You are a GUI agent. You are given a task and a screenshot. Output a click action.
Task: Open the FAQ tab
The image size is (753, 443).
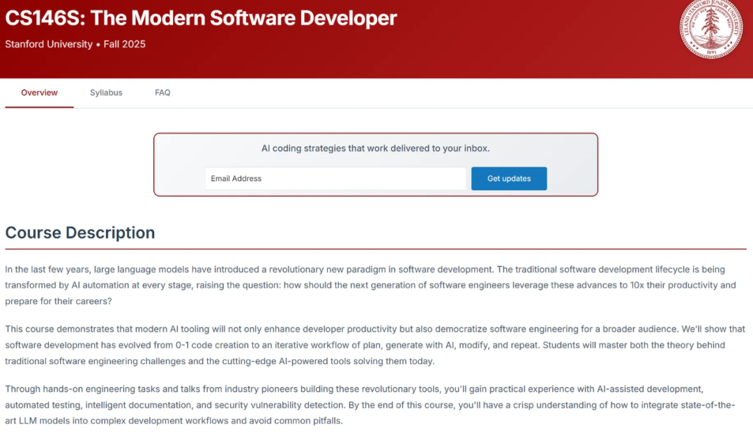pos(162,93)
